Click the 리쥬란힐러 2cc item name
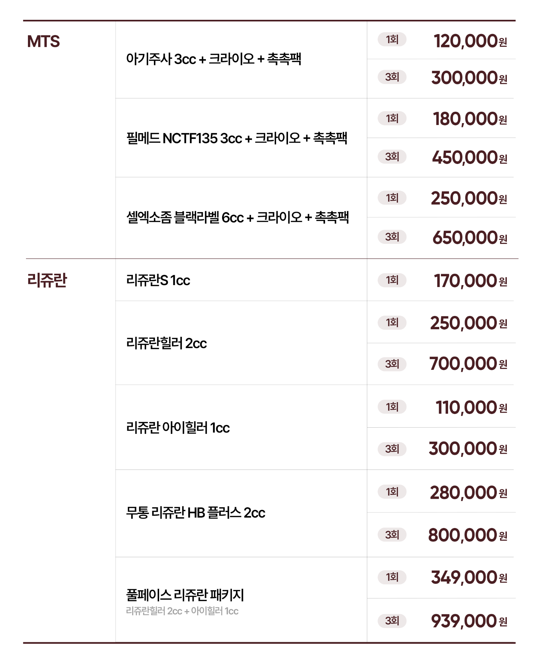The width and height of the screenshot is (539, 665). coord(166,343)
